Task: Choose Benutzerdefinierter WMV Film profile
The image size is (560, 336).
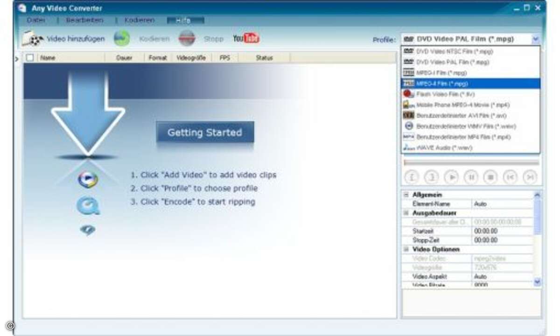Action: 470,126
